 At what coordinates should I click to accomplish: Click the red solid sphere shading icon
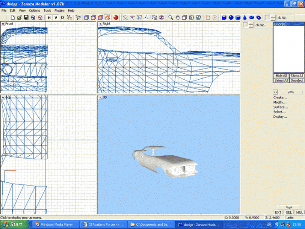(116, 17)
